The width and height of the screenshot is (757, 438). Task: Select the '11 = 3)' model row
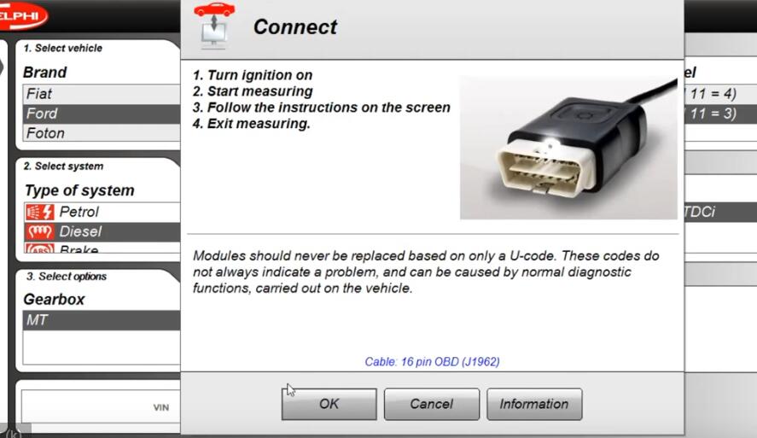tap(720, 114)
